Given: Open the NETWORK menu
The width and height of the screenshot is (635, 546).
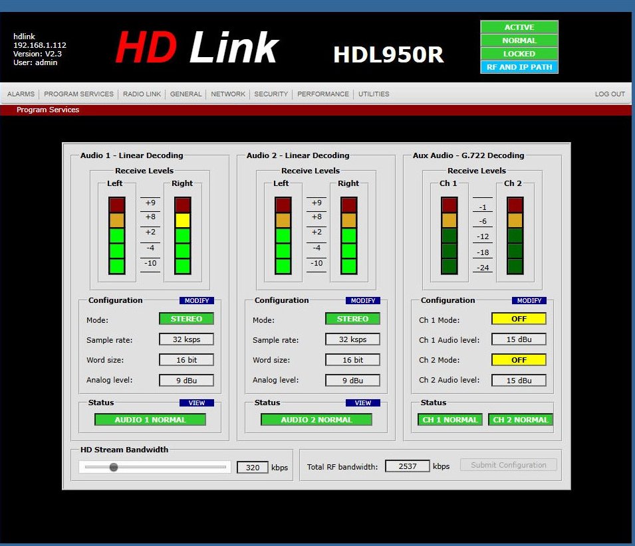Looking at the screenshot, I should [228, 94].
